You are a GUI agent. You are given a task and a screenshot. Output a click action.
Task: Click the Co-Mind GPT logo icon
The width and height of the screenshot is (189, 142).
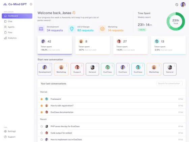5,4
